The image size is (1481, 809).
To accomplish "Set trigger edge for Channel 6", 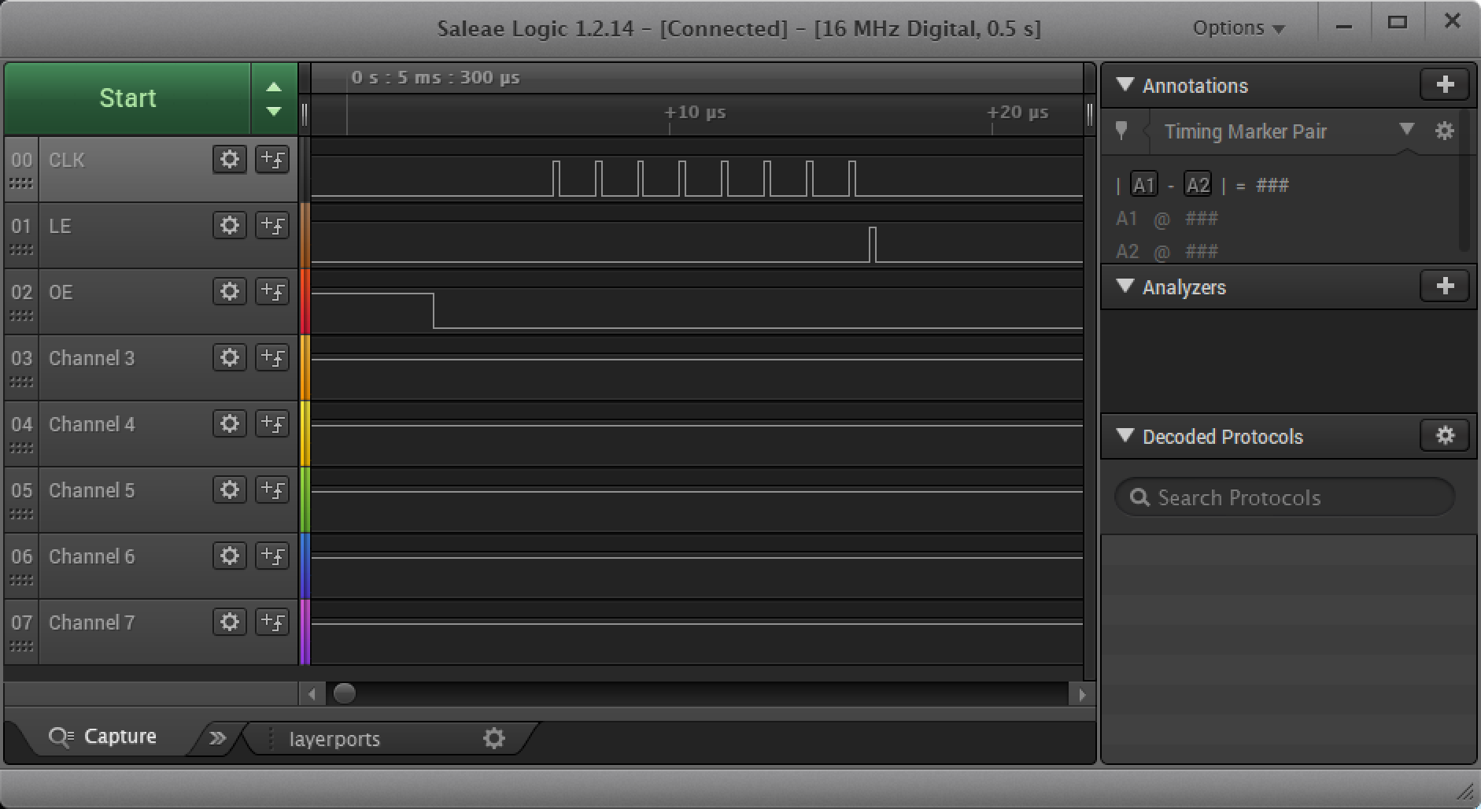I will click(272, 556).
